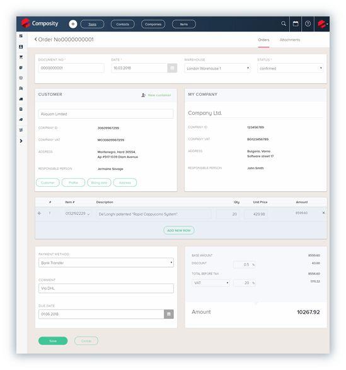346x370 pixels.
Task: Expand the Warehouse dropdown
Action: [x=217, y=68]
